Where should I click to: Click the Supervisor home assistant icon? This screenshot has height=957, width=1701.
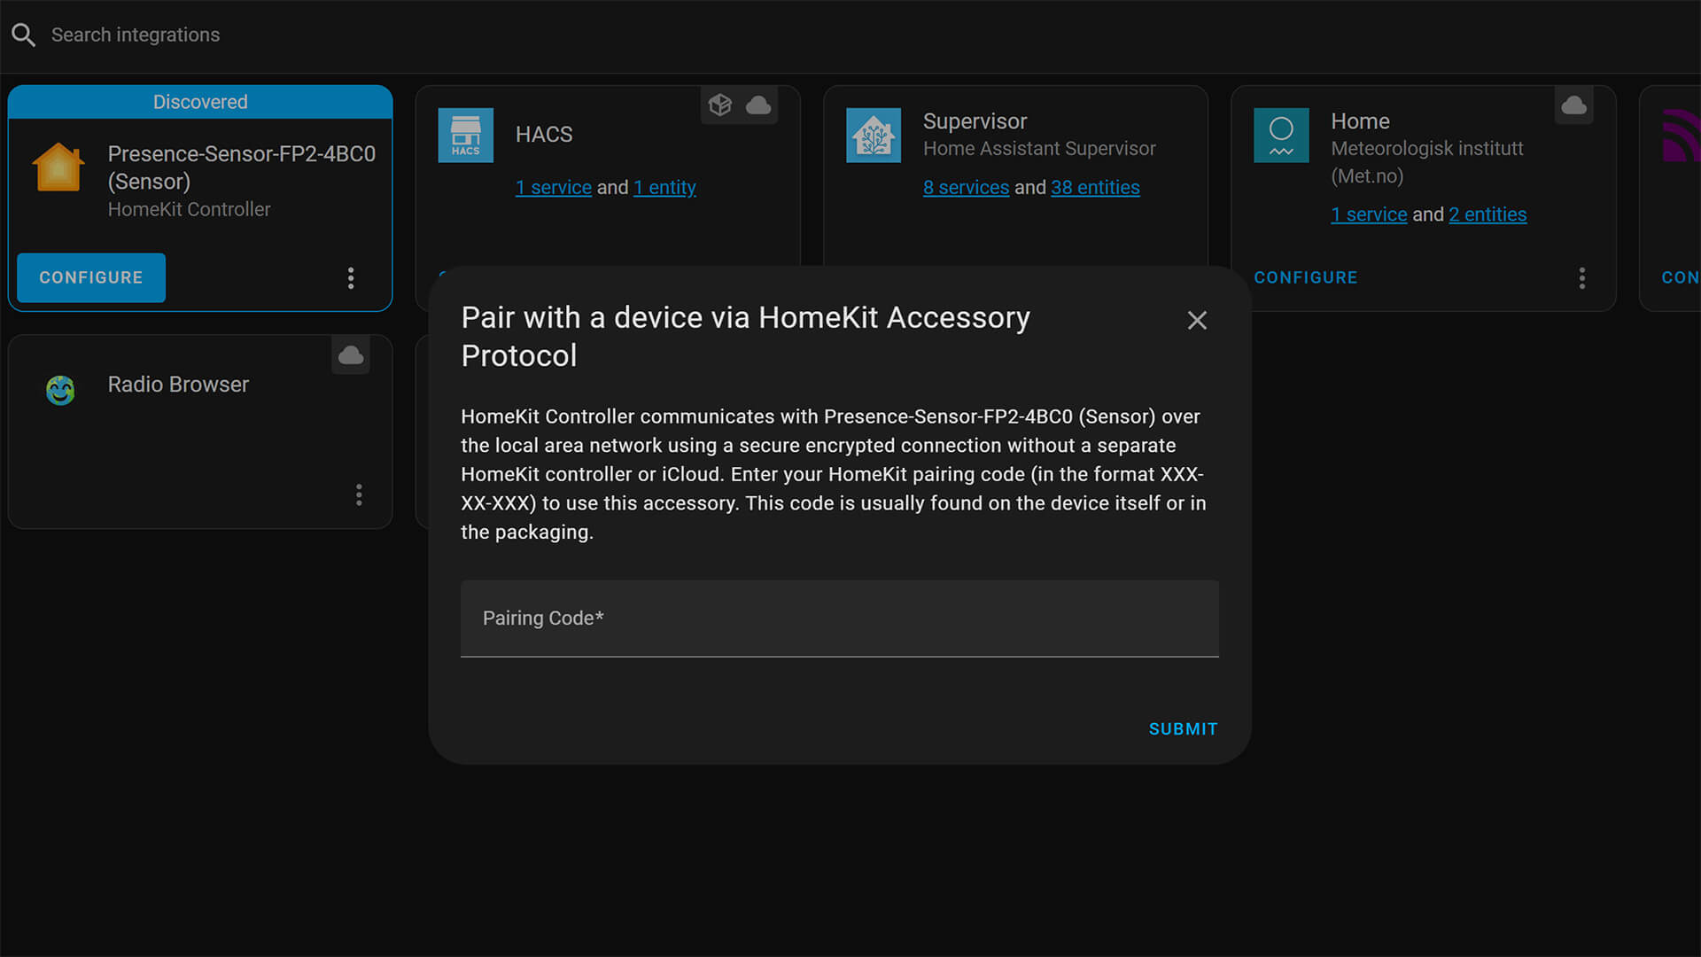click(873, 135)
